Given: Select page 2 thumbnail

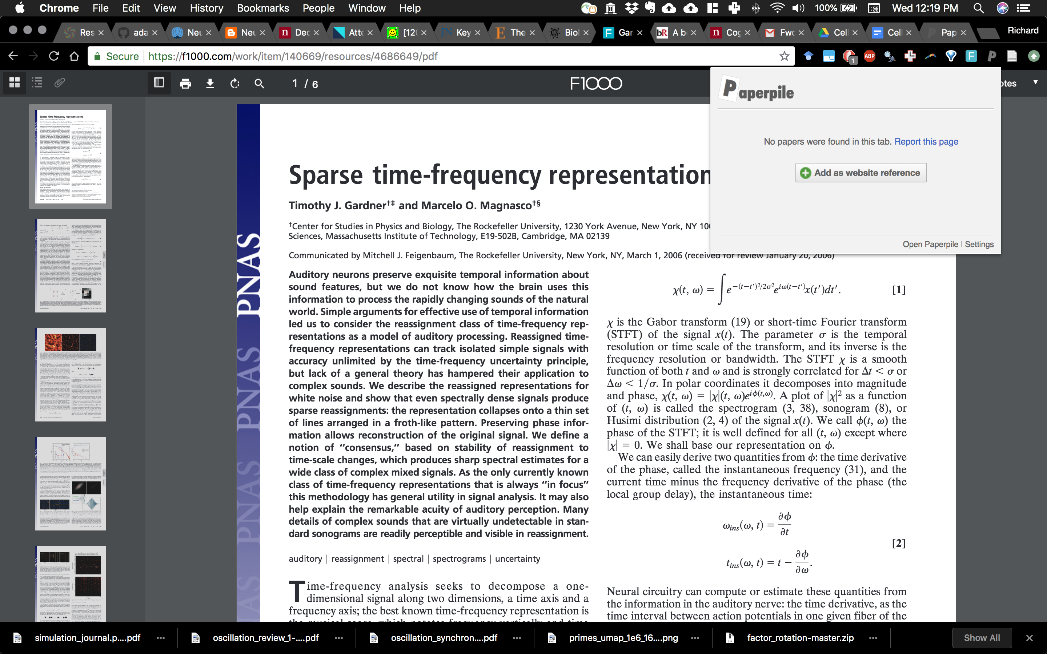Looking at the screenshot, I should pos(71,266).
